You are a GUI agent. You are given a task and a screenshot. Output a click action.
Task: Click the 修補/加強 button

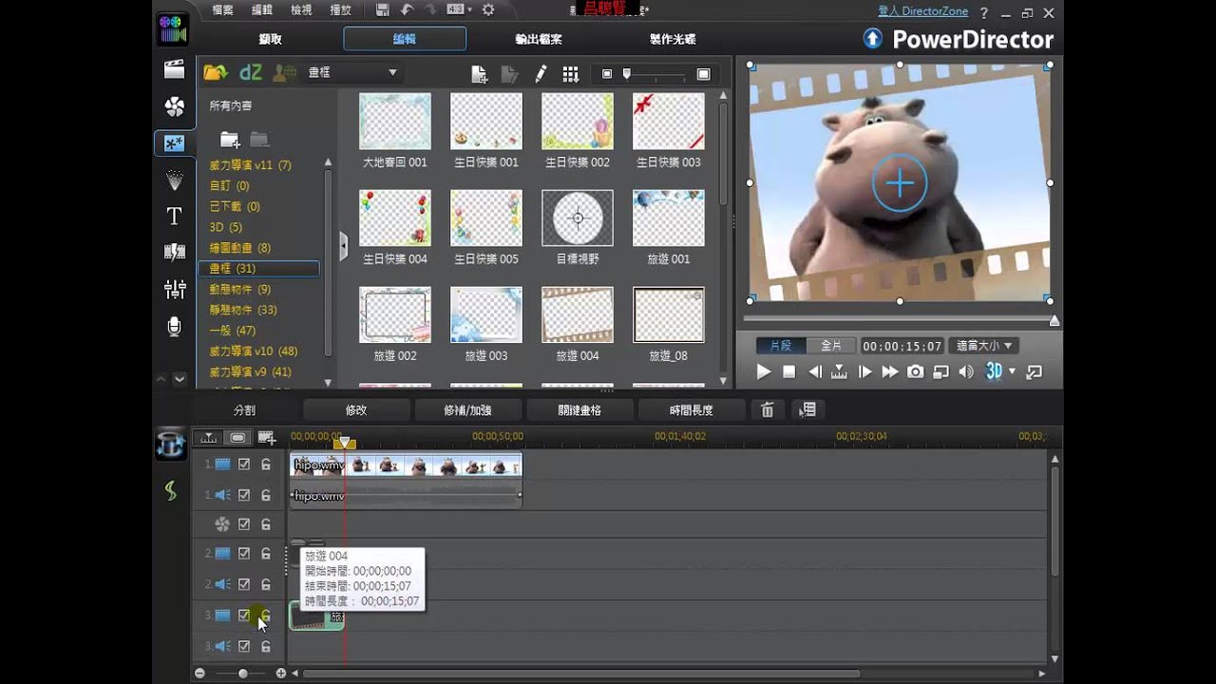[467, 410]
